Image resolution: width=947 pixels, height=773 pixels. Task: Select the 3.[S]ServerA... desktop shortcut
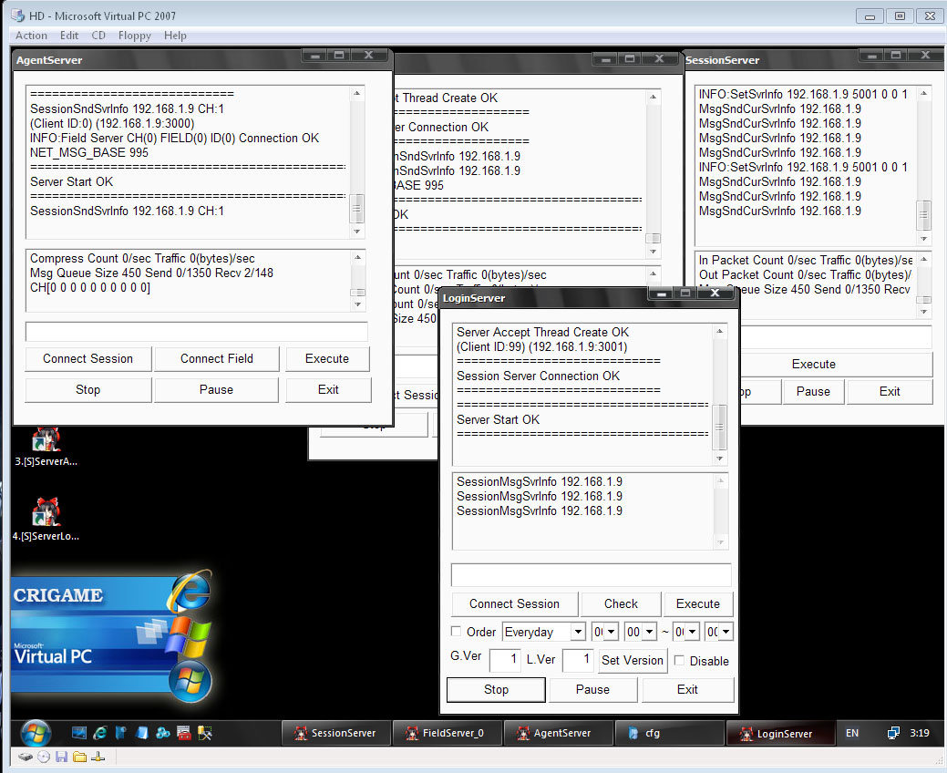(46, 447)
